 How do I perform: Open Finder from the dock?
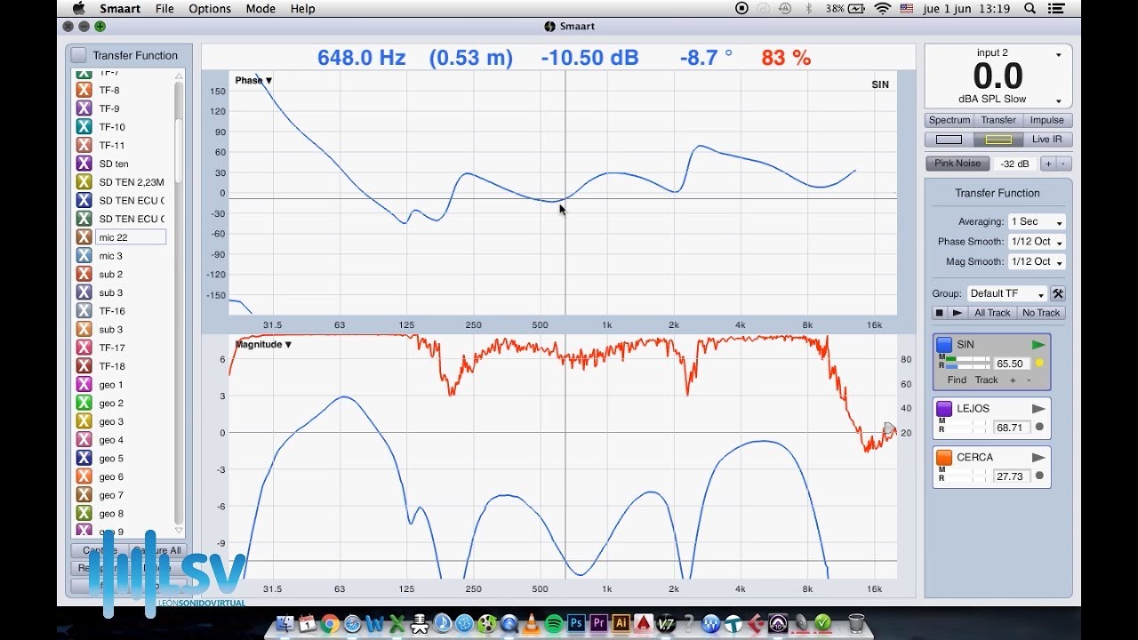tap(284, 624)
